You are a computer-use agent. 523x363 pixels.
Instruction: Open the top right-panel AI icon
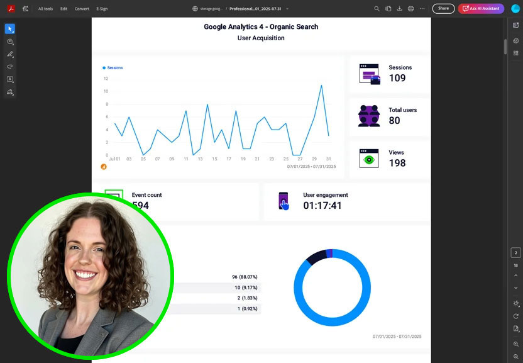pyautogui.click(x=515, y=25)
